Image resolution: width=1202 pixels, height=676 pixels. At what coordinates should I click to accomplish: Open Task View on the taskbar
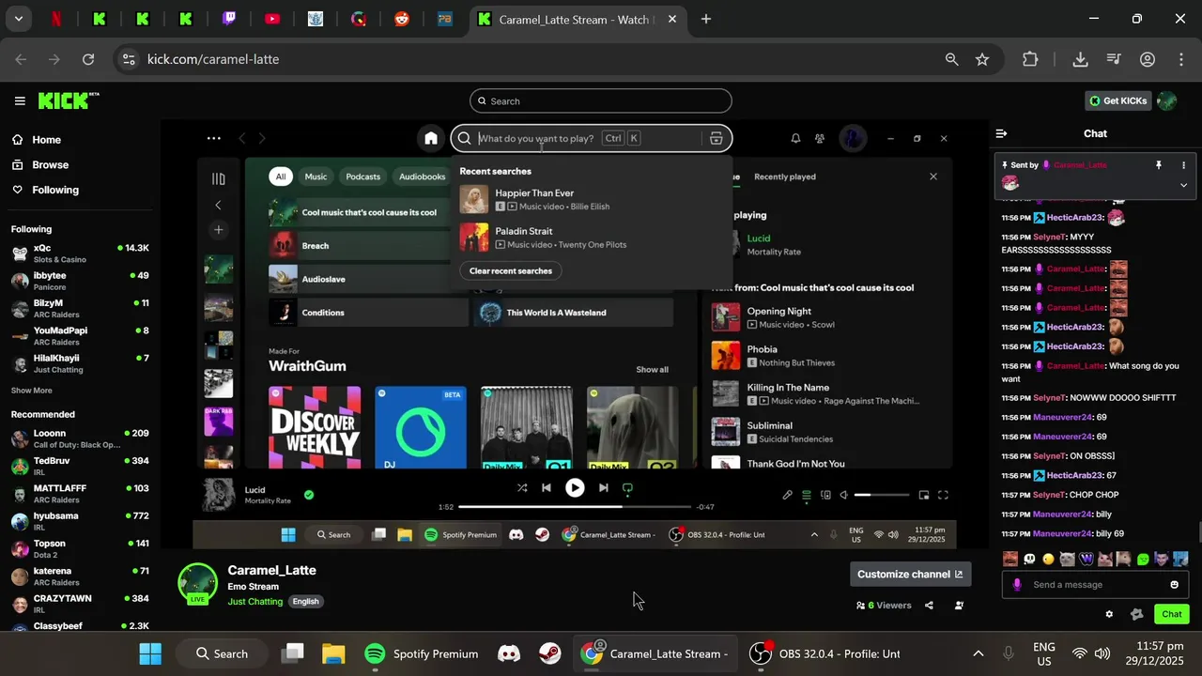(x=293, y=653)
